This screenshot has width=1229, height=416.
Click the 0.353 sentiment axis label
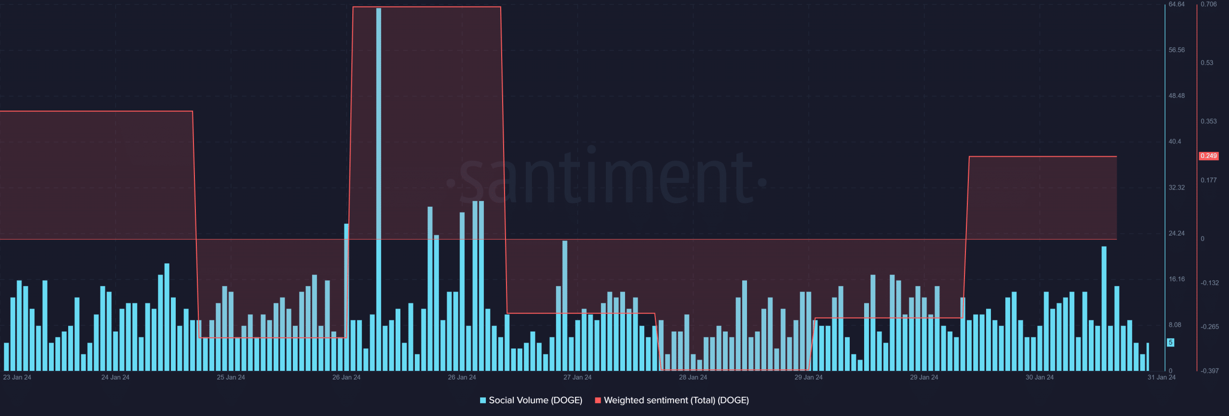coord(1209,121)
